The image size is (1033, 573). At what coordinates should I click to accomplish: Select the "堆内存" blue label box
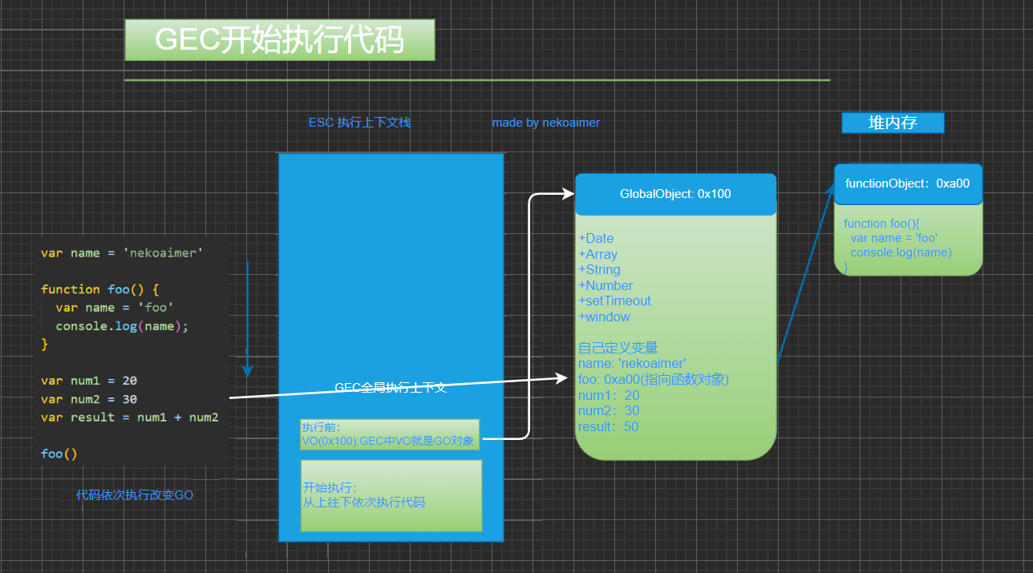pyautogui.click(x=893, y=123)
